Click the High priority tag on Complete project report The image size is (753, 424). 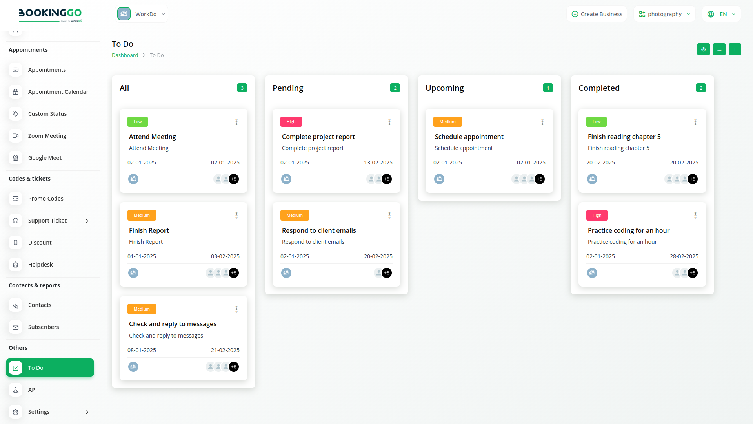(x=291, y=122)
